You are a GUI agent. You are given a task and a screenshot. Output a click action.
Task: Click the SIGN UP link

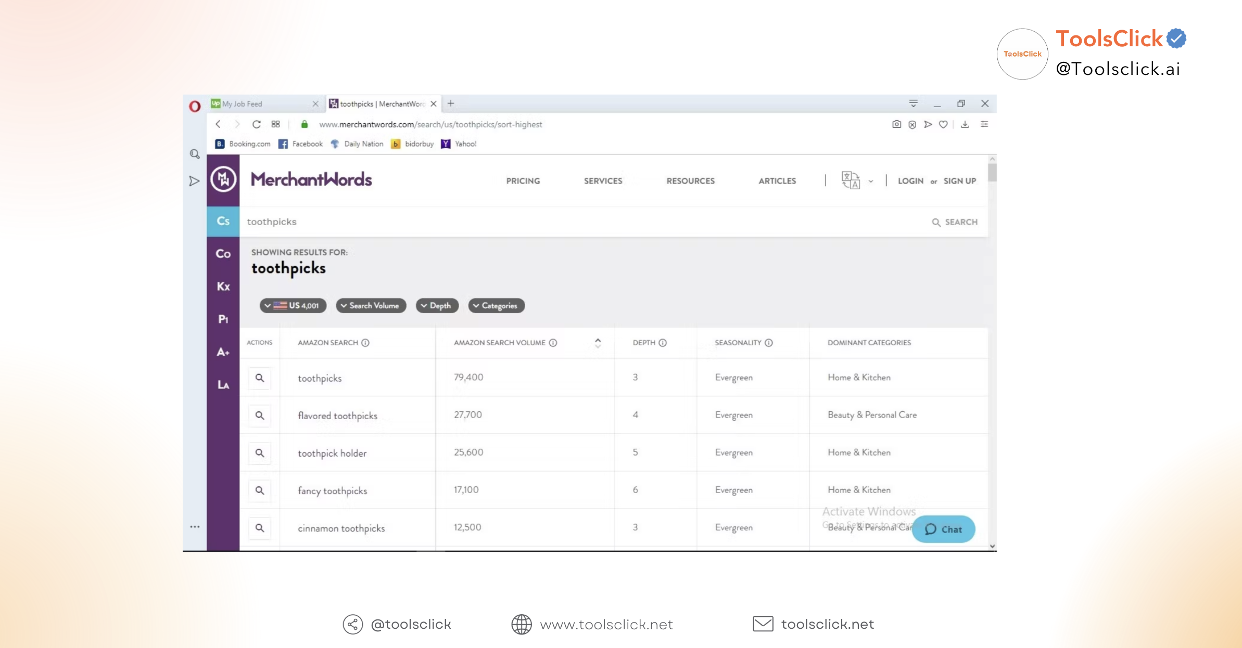click(959, 181)
